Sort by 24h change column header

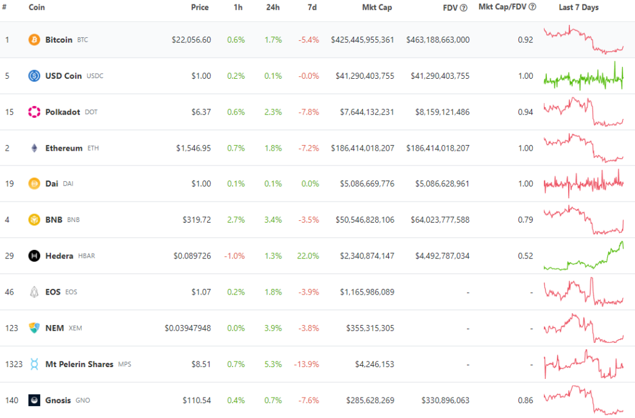pos(273,7)
